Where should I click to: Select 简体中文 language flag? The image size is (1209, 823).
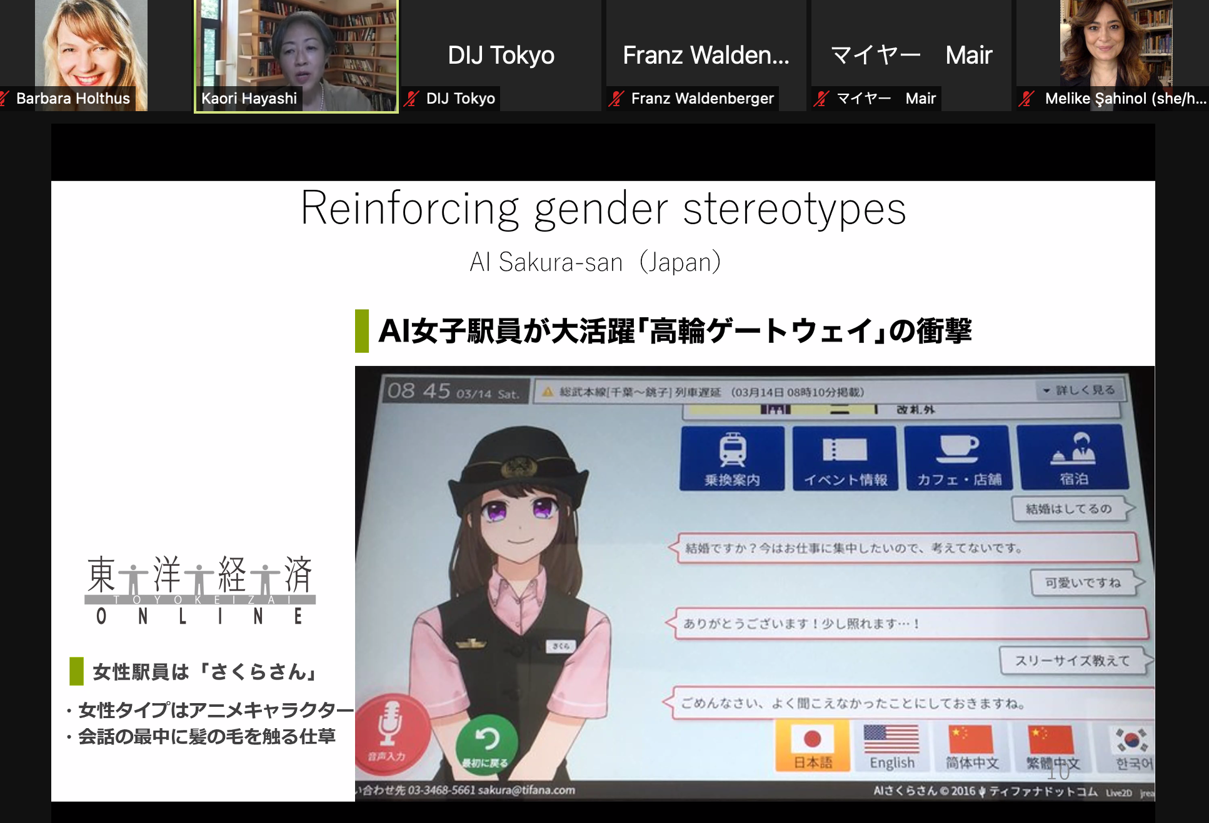coord(971,747)
